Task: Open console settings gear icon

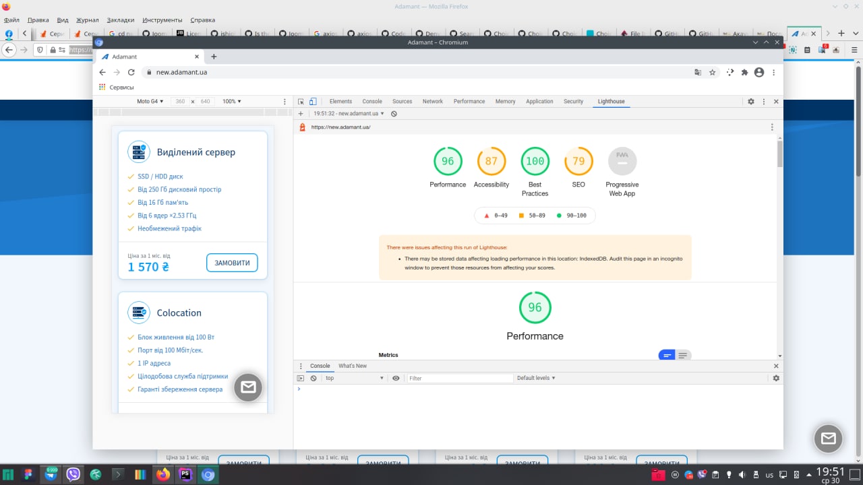Action: click(776, 379)
